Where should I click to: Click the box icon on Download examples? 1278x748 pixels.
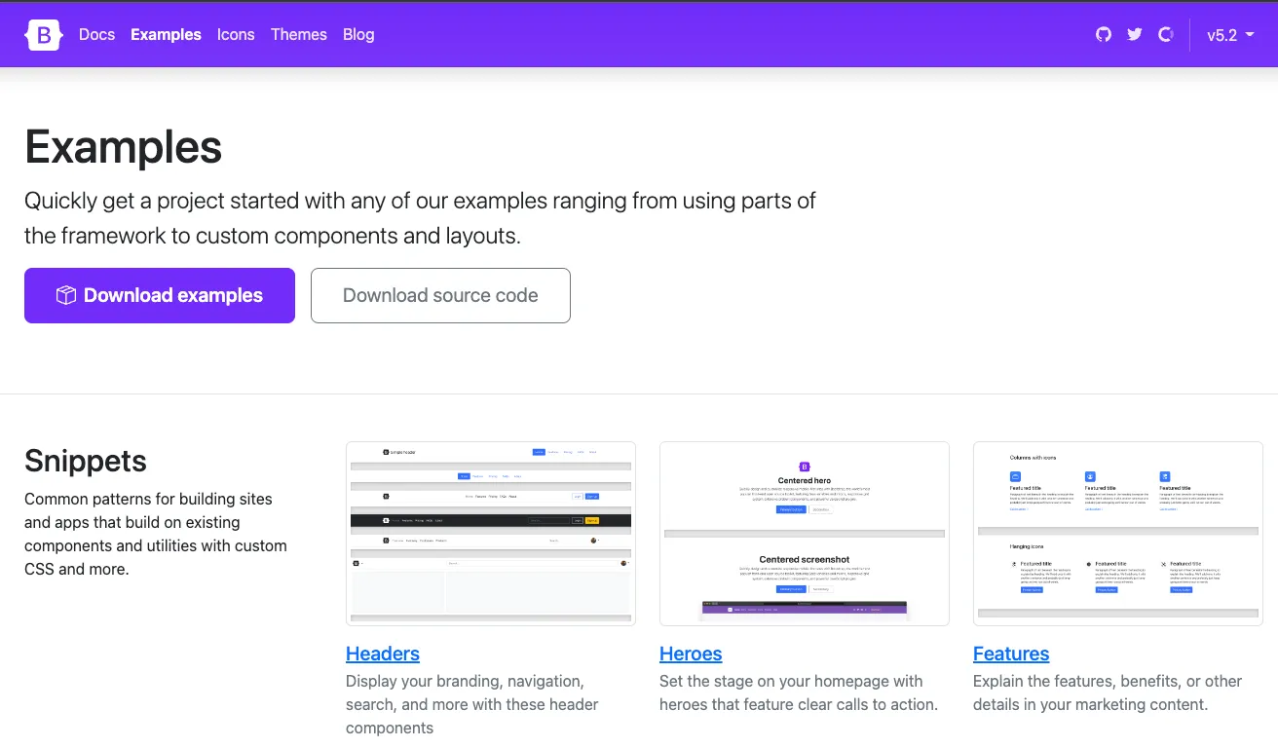[66, 295]
